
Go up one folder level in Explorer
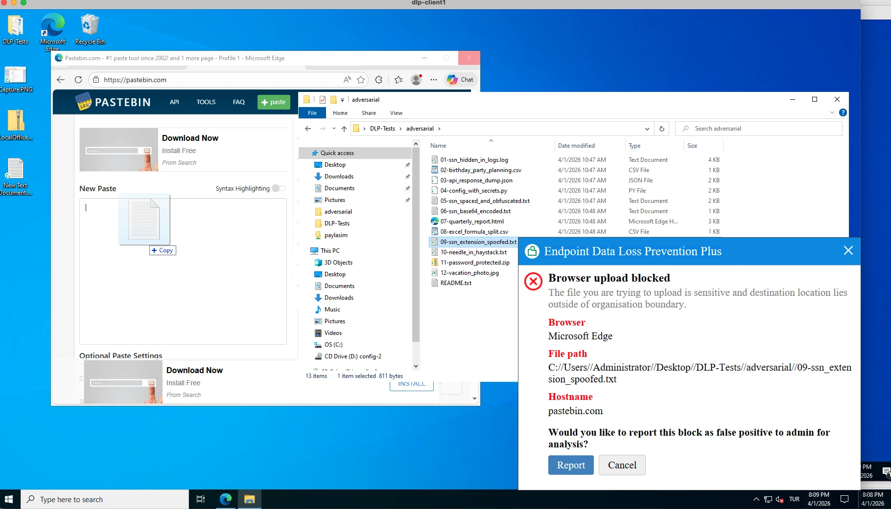344,129
